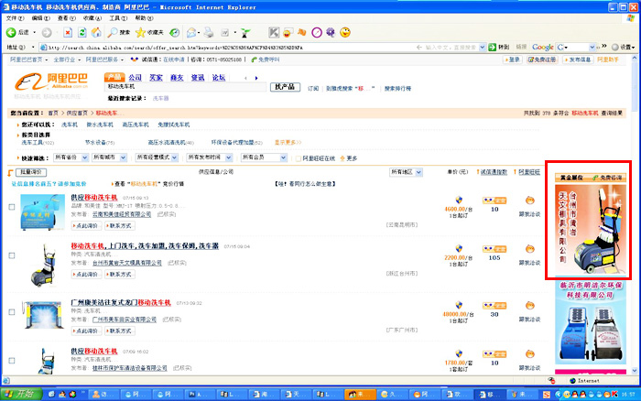641x401 pixels.
Task: Enable the 阿里旺旺在线 filter checkbox
Action: pos(299,158)
